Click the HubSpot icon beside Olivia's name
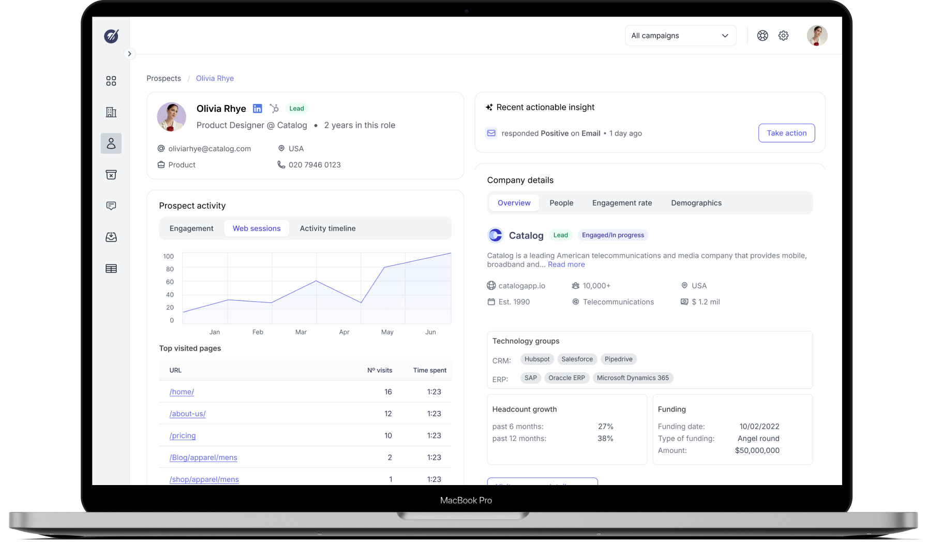Screen dimensions: 927x542 click(x=274, y=109)
